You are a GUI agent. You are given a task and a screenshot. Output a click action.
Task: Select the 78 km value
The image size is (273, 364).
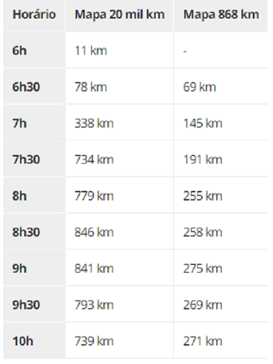[x=91, y=87]
